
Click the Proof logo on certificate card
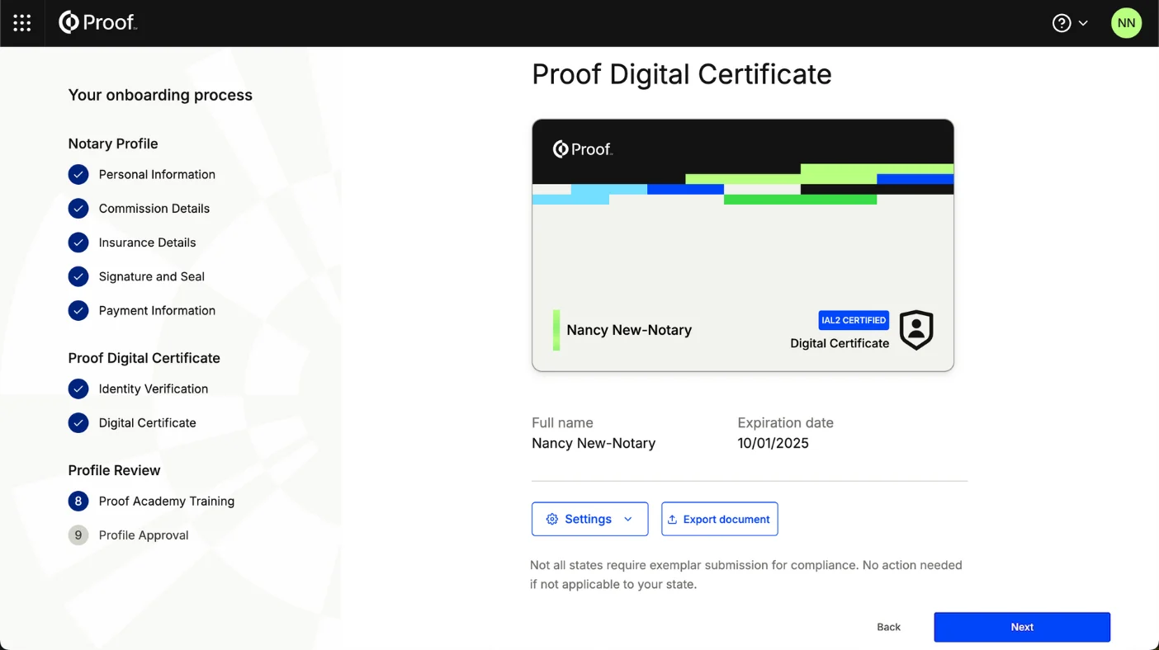tap(583, 149)
